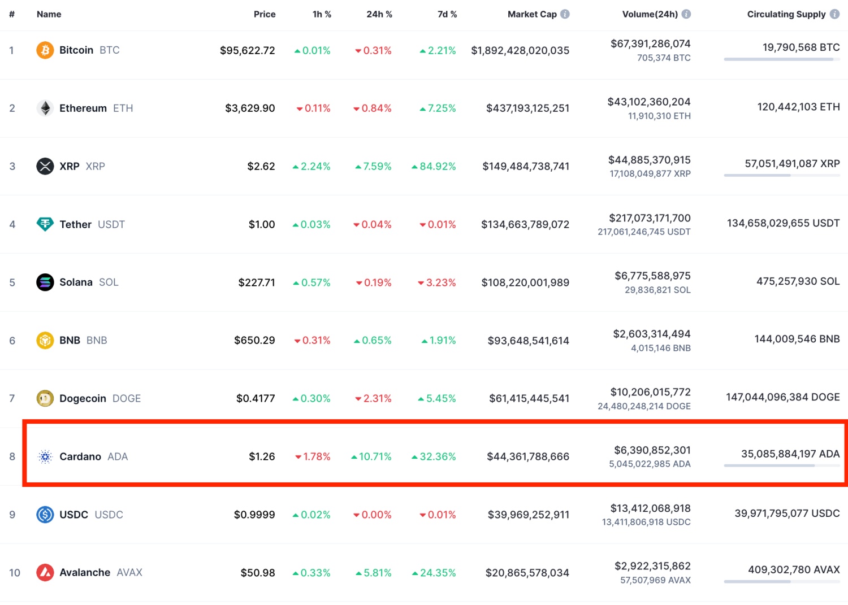Sort by the # rank column
Image resolution: width=848 pixels, height=605 pixels.
(x=12, y=14)
